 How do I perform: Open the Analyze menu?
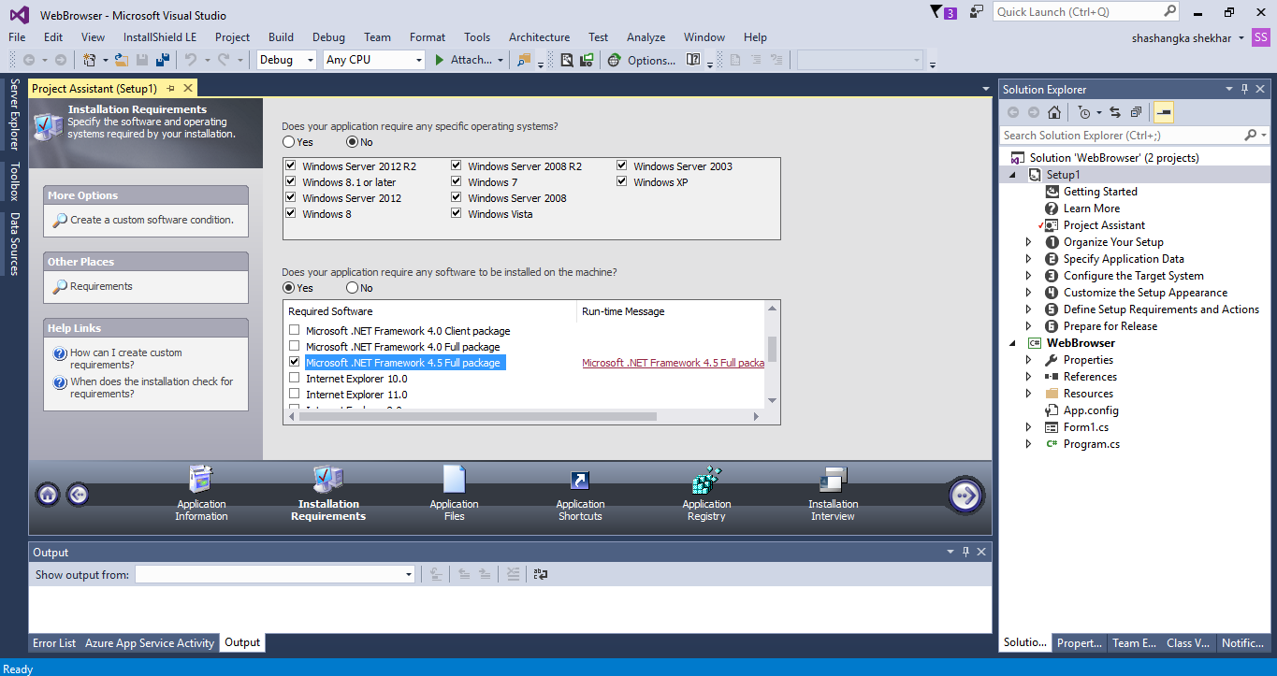click(x=646, y=37)
